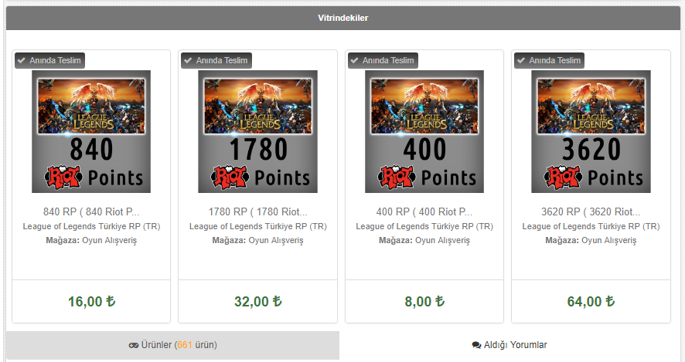
Task: Click checkmark icon on 400 RP Anında Teslim badge
Action: [354, 61]
